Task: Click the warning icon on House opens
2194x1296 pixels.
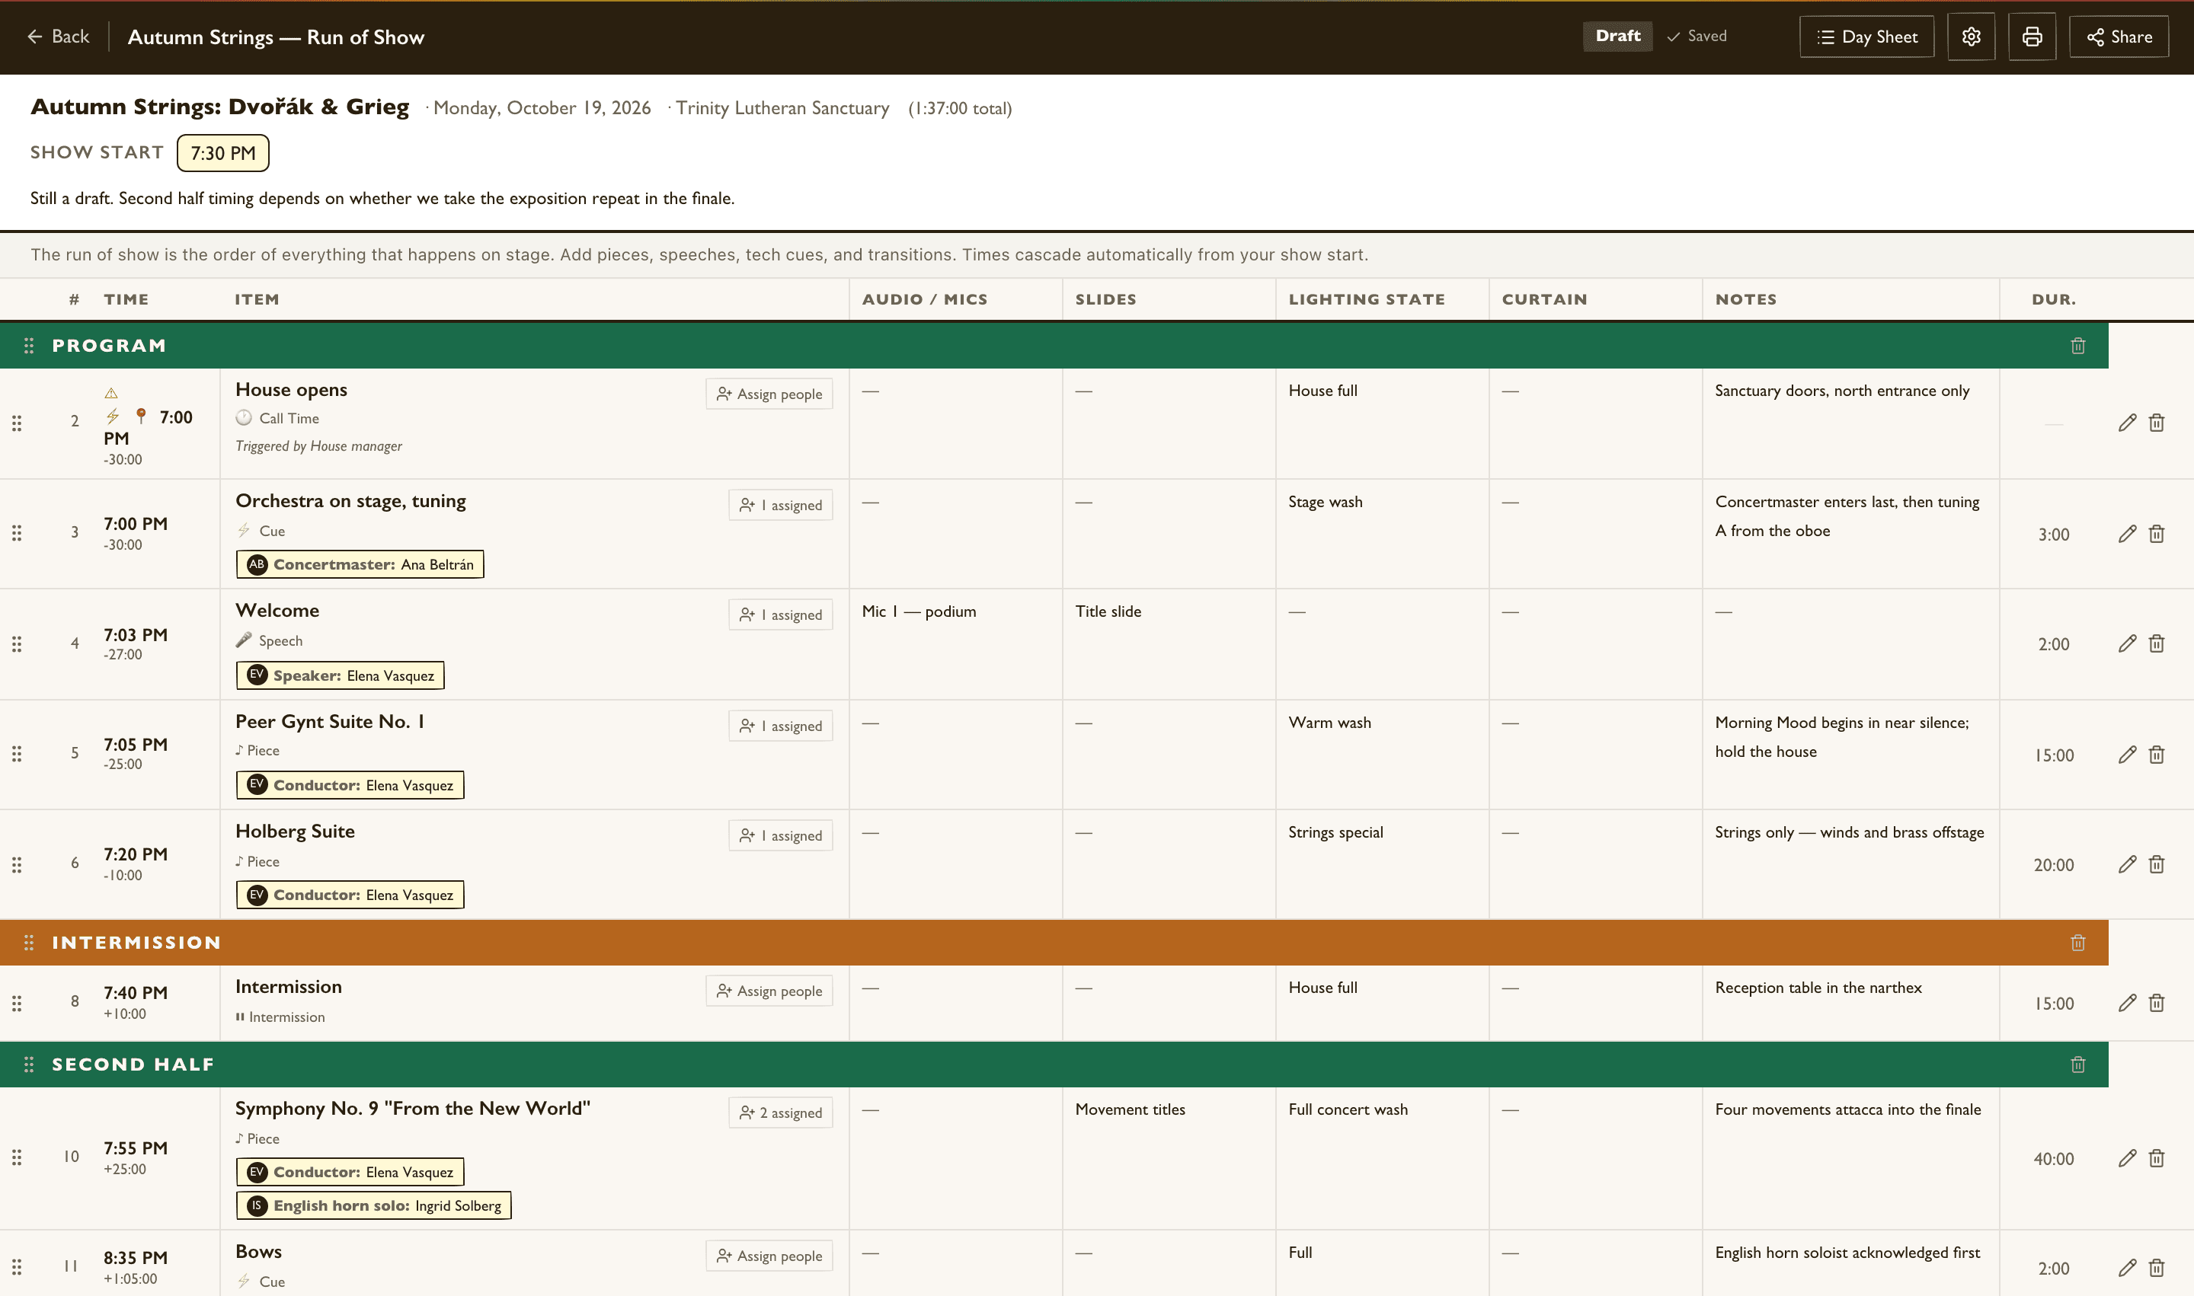Action: point(111,393)
